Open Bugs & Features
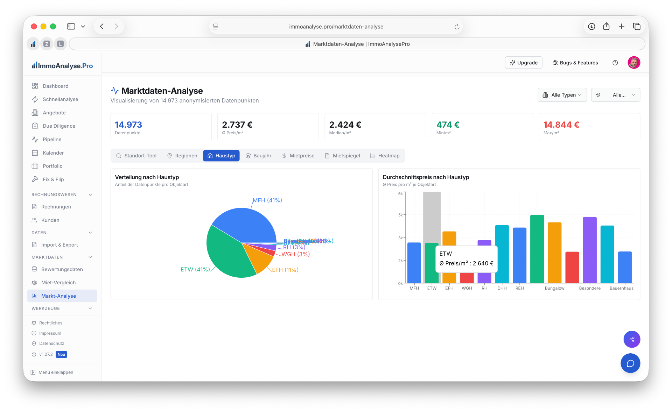Viewport: 672px width, 412px height. (x=575, y=63)
